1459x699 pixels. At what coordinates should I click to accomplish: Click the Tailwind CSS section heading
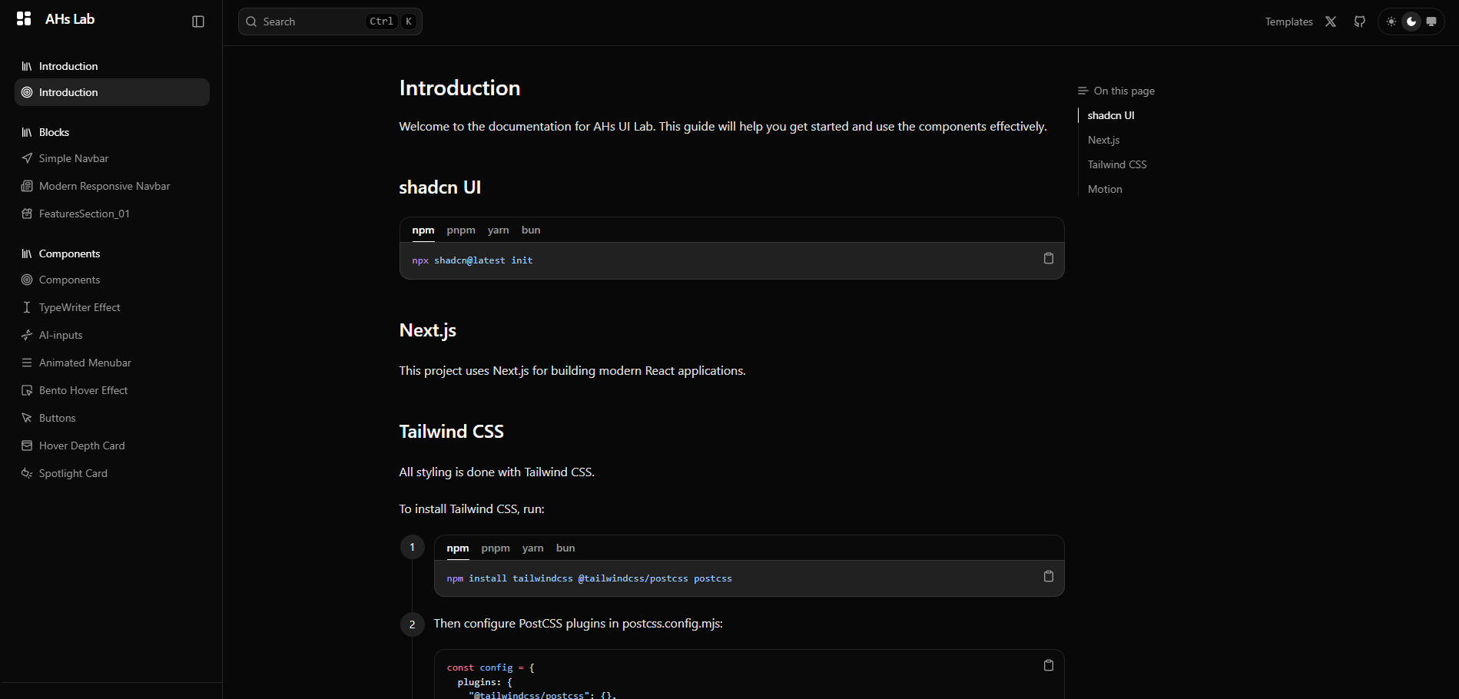click(451, 432)
